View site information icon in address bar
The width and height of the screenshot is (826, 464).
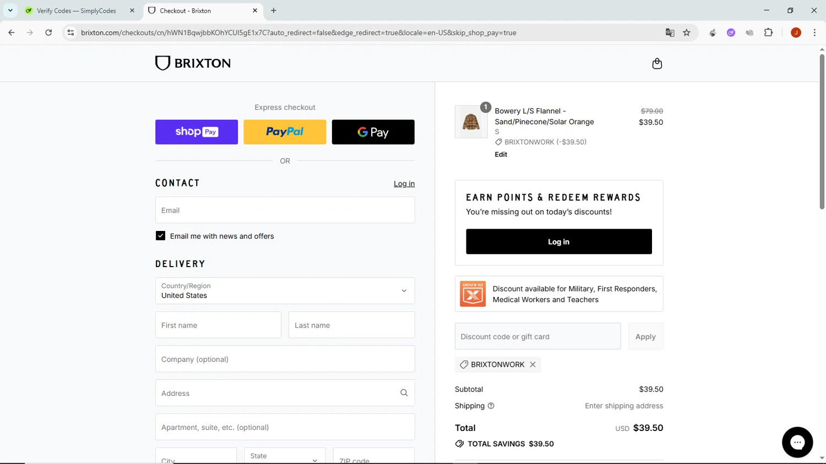(x=70, y=32)
